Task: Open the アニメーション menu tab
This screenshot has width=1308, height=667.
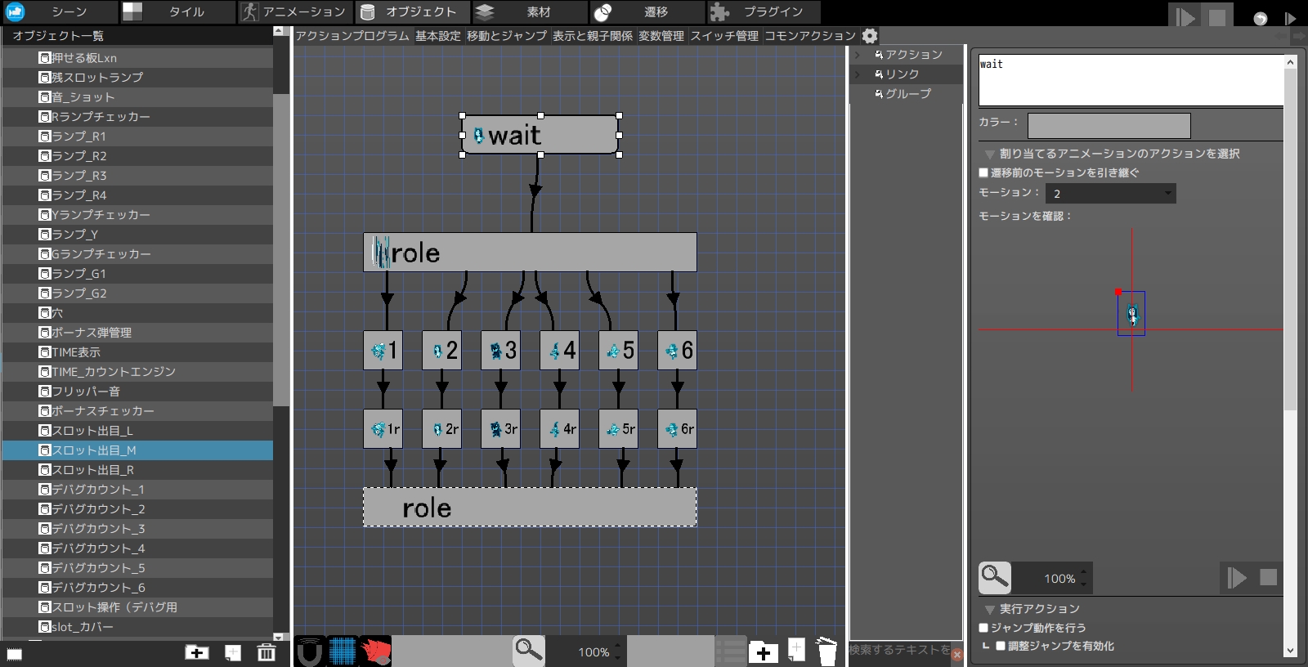Action: tap(296, 12)
